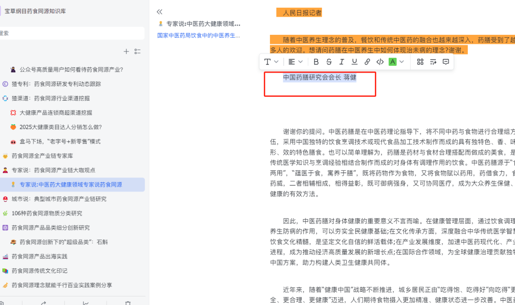Open settings via the gear icon
Image resolution: width=515 pixels, height=305 pixels.
(x=3, y=303)
